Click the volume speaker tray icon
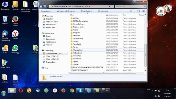 156,96
